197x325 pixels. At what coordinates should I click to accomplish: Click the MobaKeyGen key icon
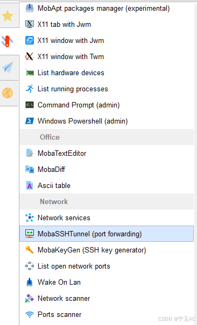30,250
